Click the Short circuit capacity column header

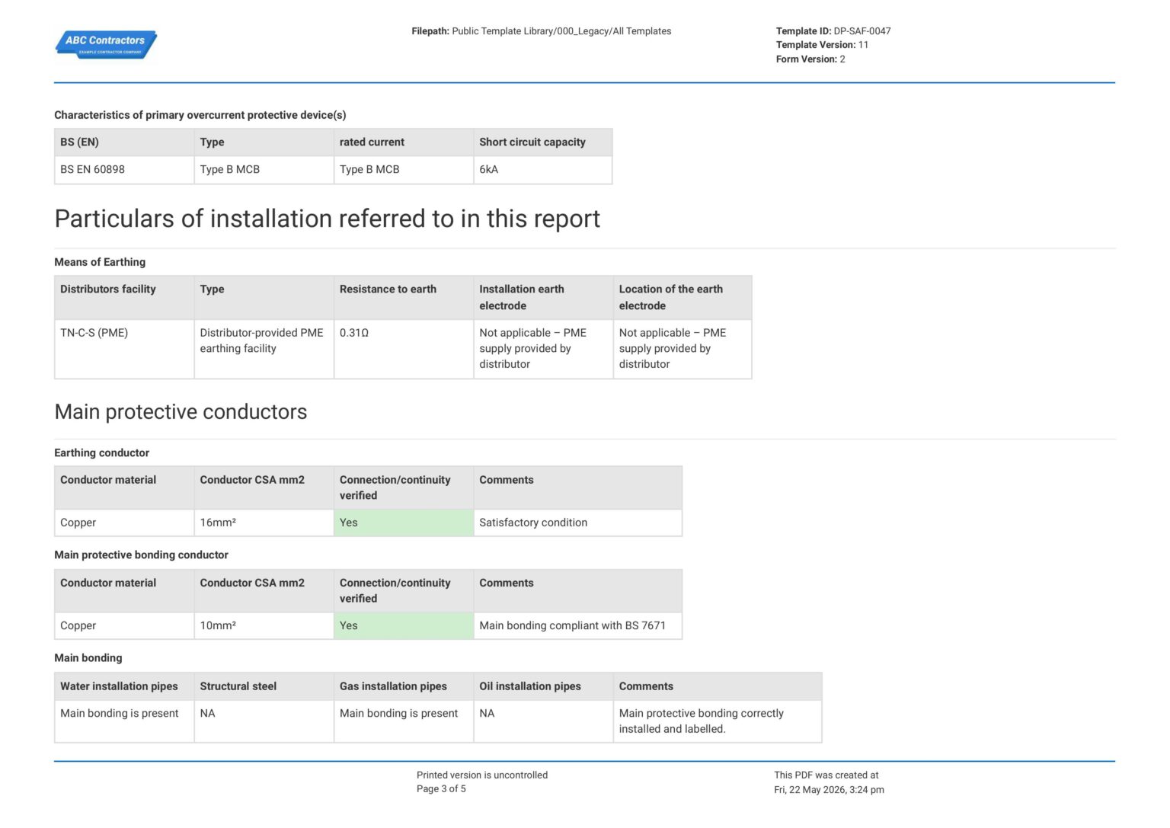pos(542,142)
